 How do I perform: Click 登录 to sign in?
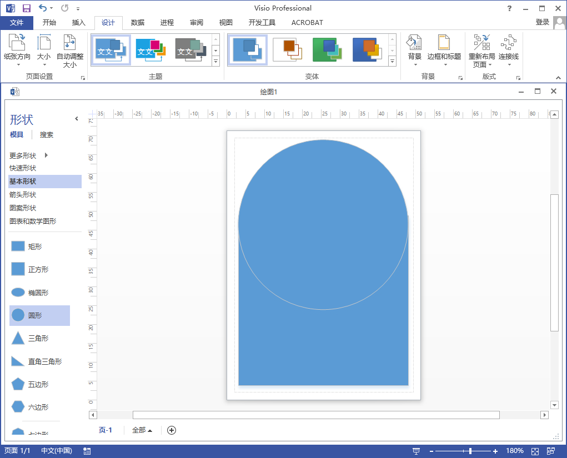point(542,22)
